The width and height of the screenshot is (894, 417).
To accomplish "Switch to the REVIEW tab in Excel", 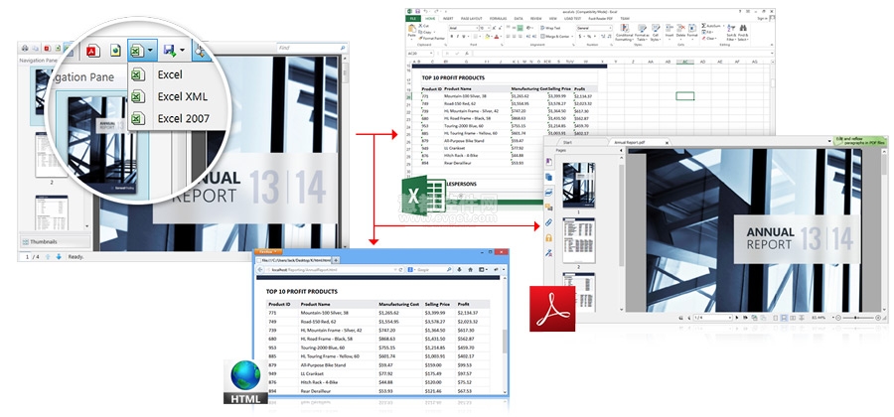I will point(536,18).
